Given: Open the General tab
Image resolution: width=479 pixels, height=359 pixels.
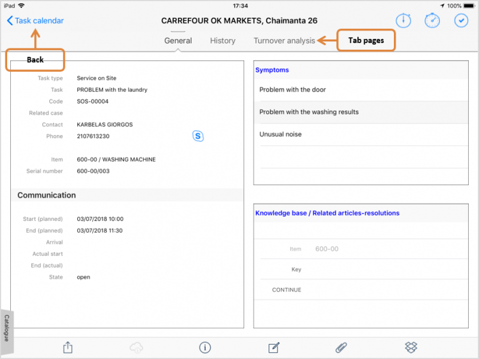Looking at the screenshot, I should tap(178, 41).
